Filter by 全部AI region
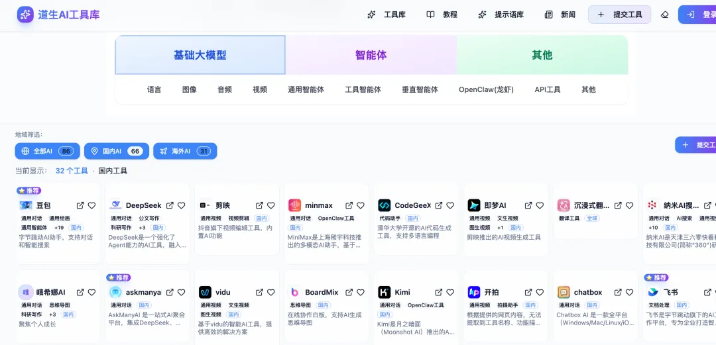This screenshot has width=716, height=345. (48, 151)
